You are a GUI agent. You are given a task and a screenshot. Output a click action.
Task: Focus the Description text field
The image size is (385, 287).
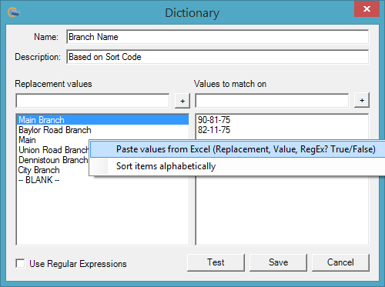tap(218, 57)
